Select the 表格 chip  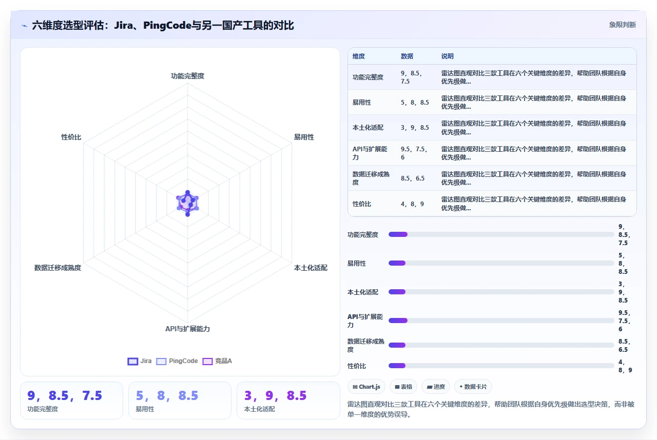click(x=403, y=387)
